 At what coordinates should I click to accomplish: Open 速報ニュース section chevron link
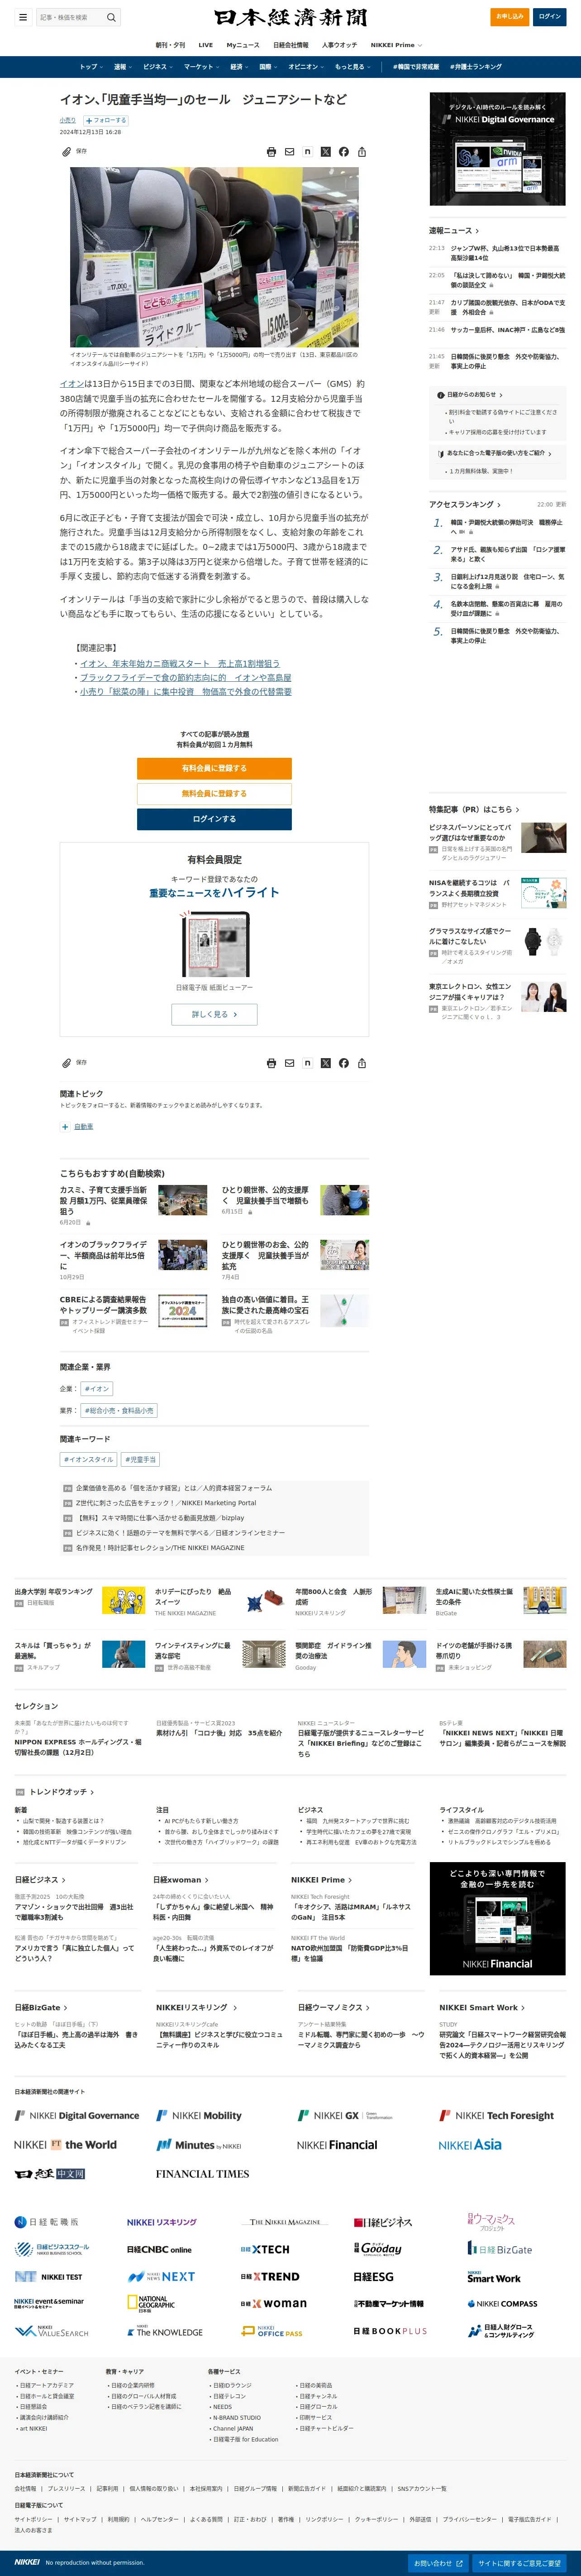coord(454,231)
